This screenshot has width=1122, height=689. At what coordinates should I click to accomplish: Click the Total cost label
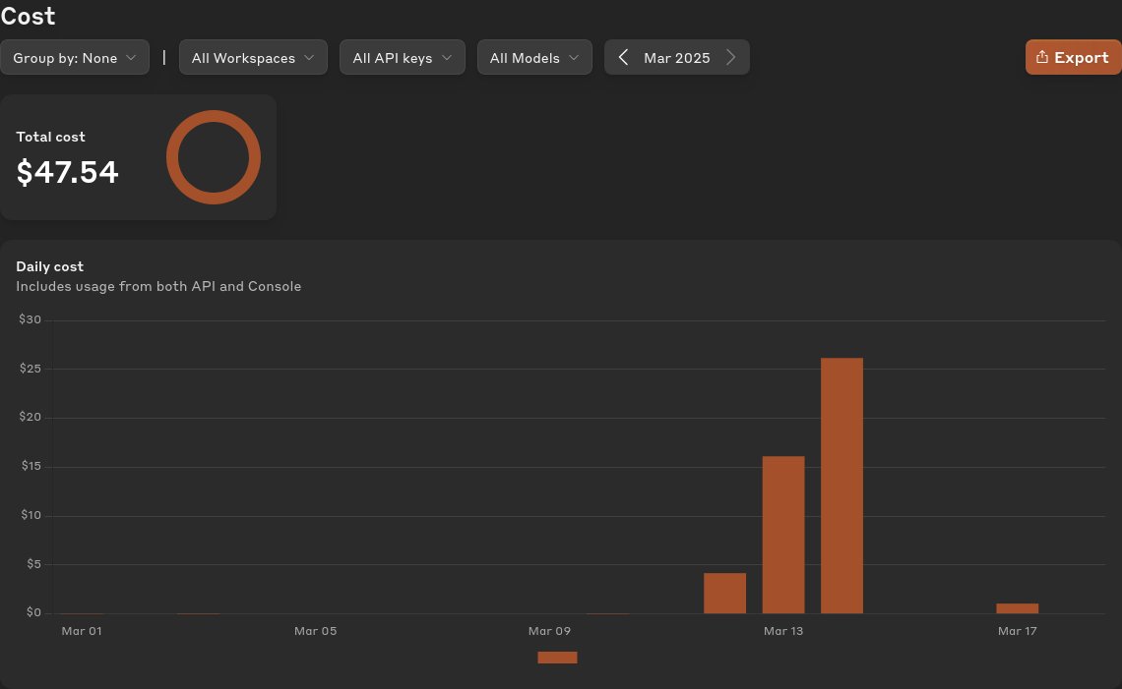tap(50, 137)
